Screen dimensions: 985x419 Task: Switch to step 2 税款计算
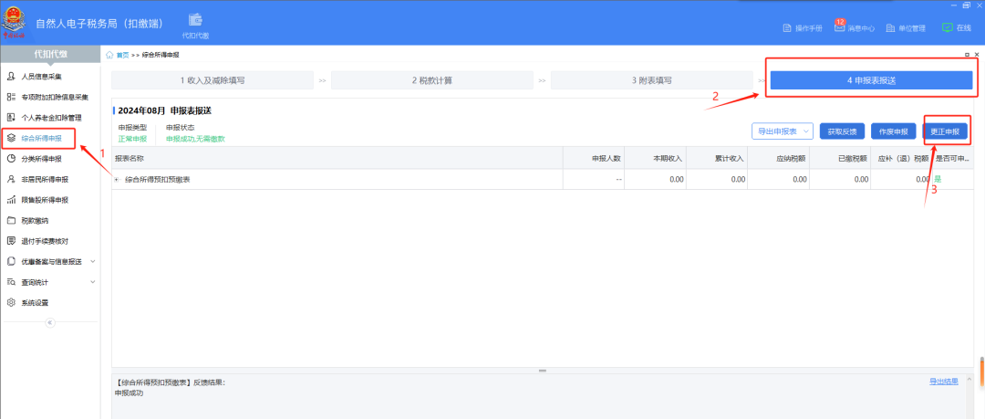click(431, 80)
